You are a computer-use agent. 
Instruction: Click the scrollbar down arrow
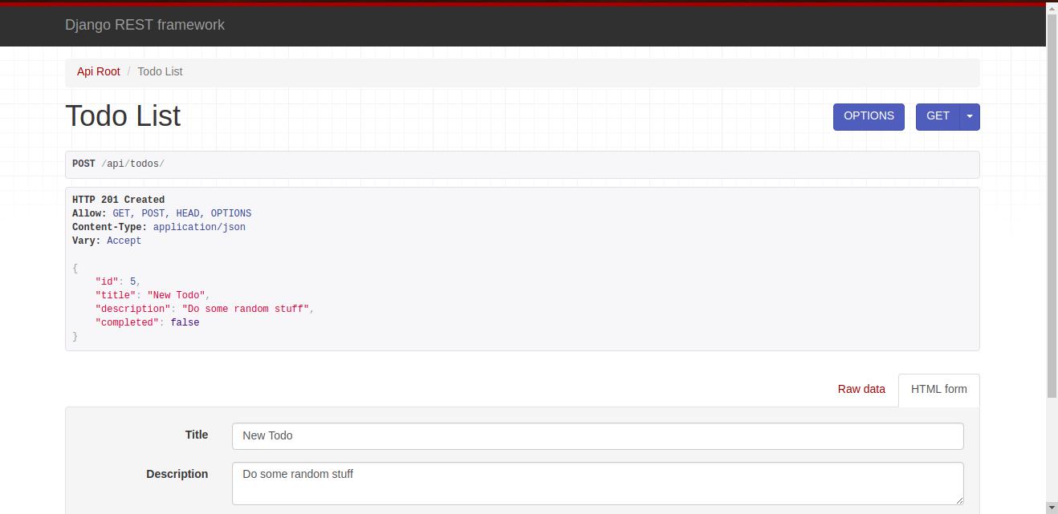[1052, 508]
